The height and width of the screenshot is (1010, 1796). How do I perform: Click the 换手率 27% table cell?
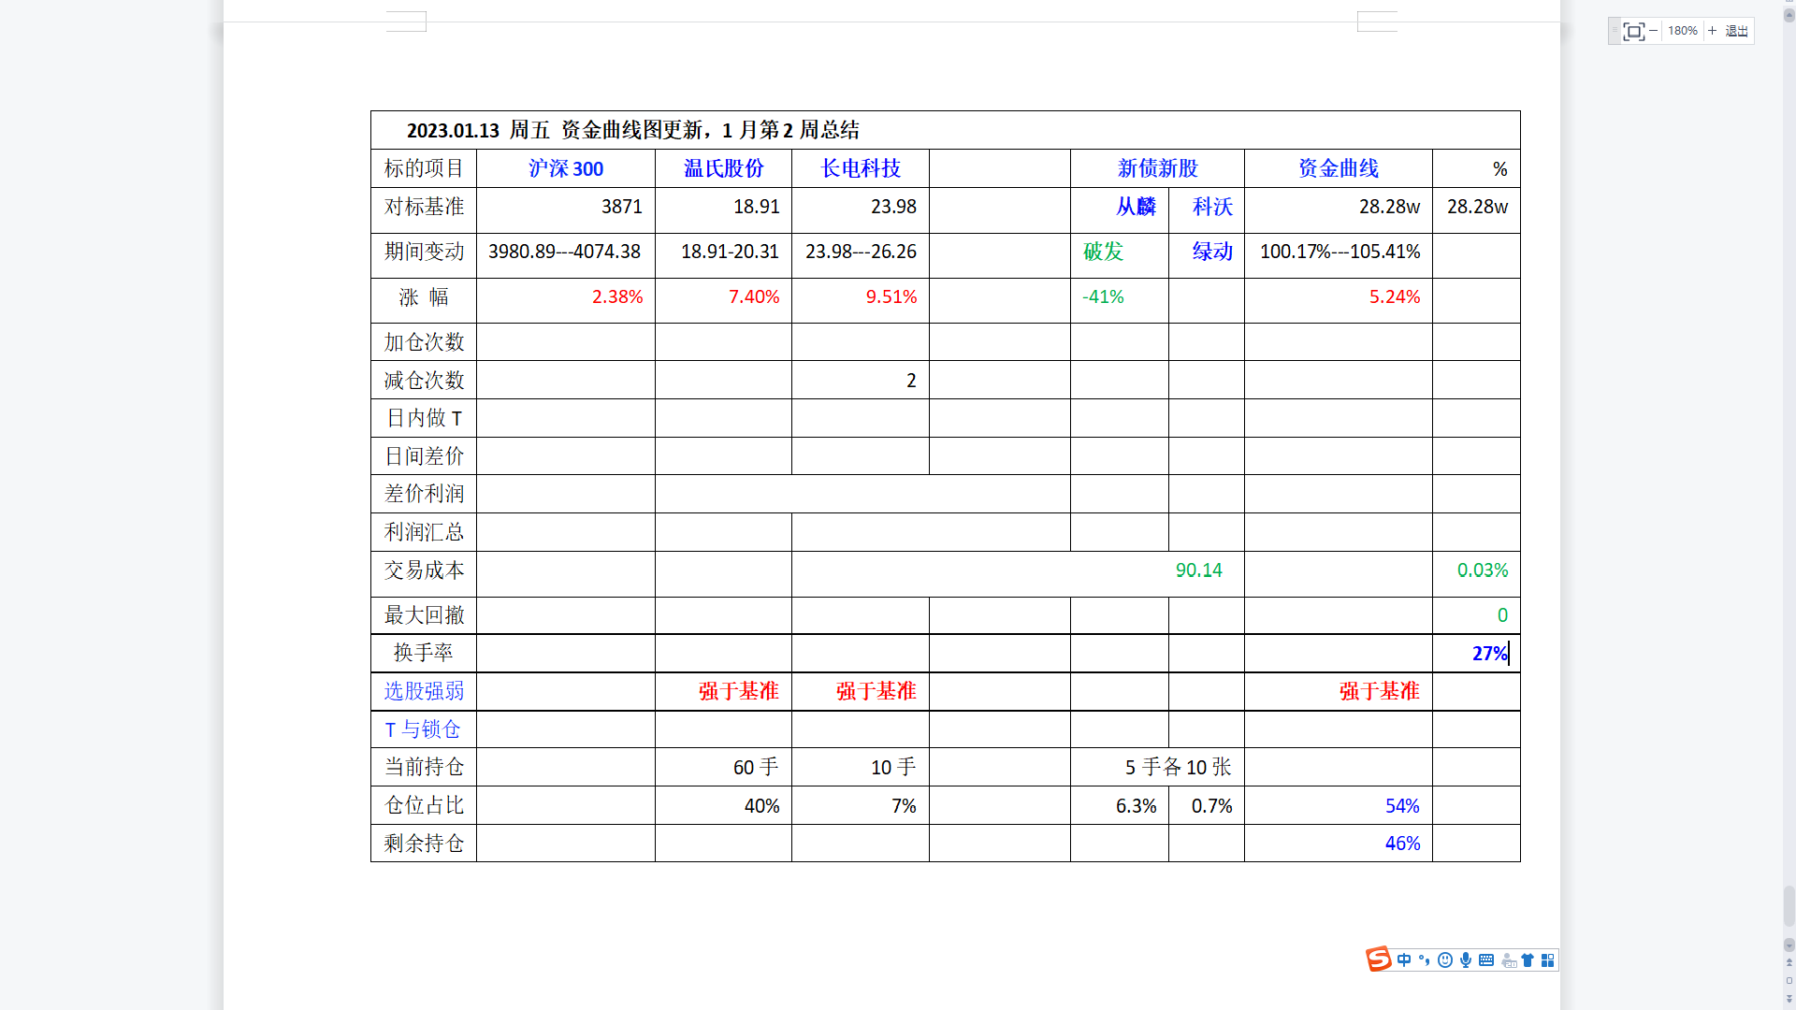click(x=1475, y=654)
